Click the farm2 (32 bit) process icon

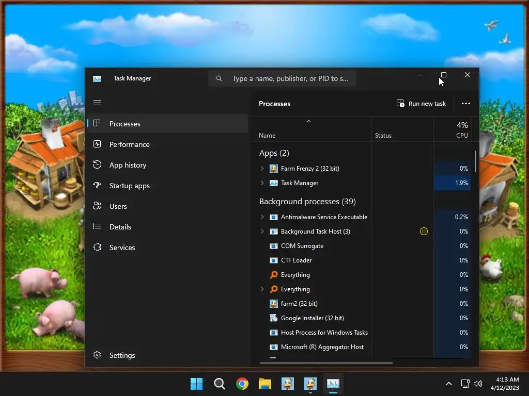[x=274, y=304]
